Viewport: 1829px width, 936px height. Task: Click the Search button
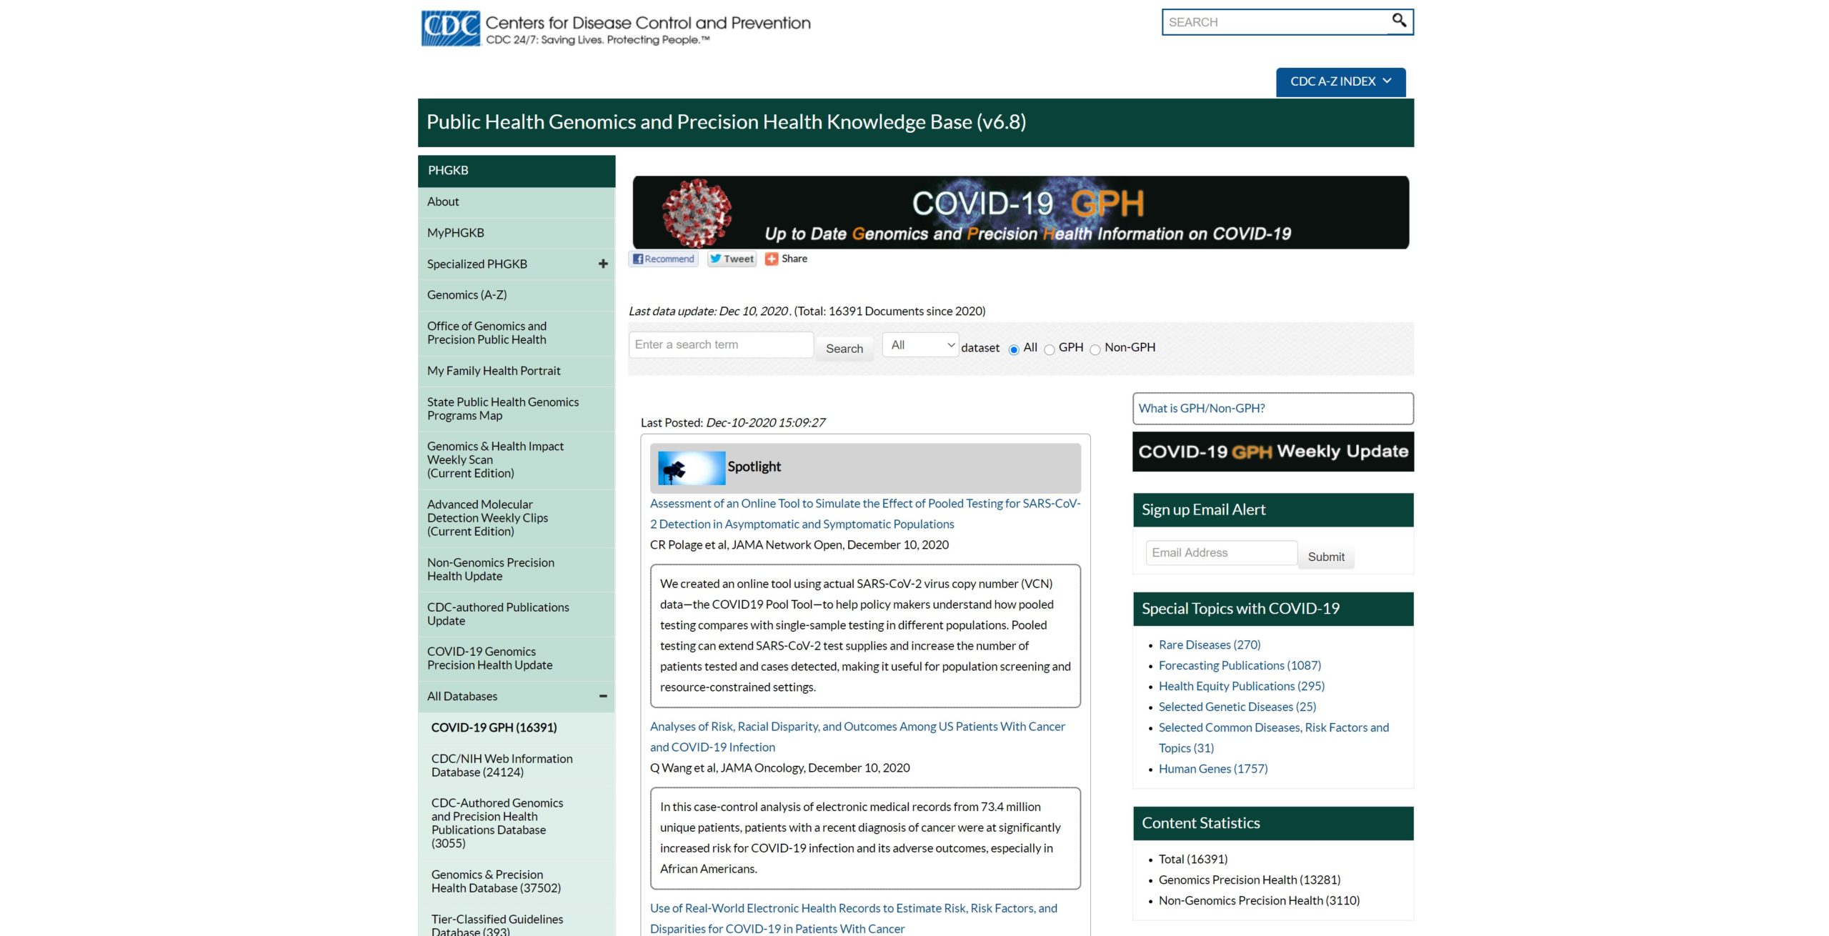point(844,349)
